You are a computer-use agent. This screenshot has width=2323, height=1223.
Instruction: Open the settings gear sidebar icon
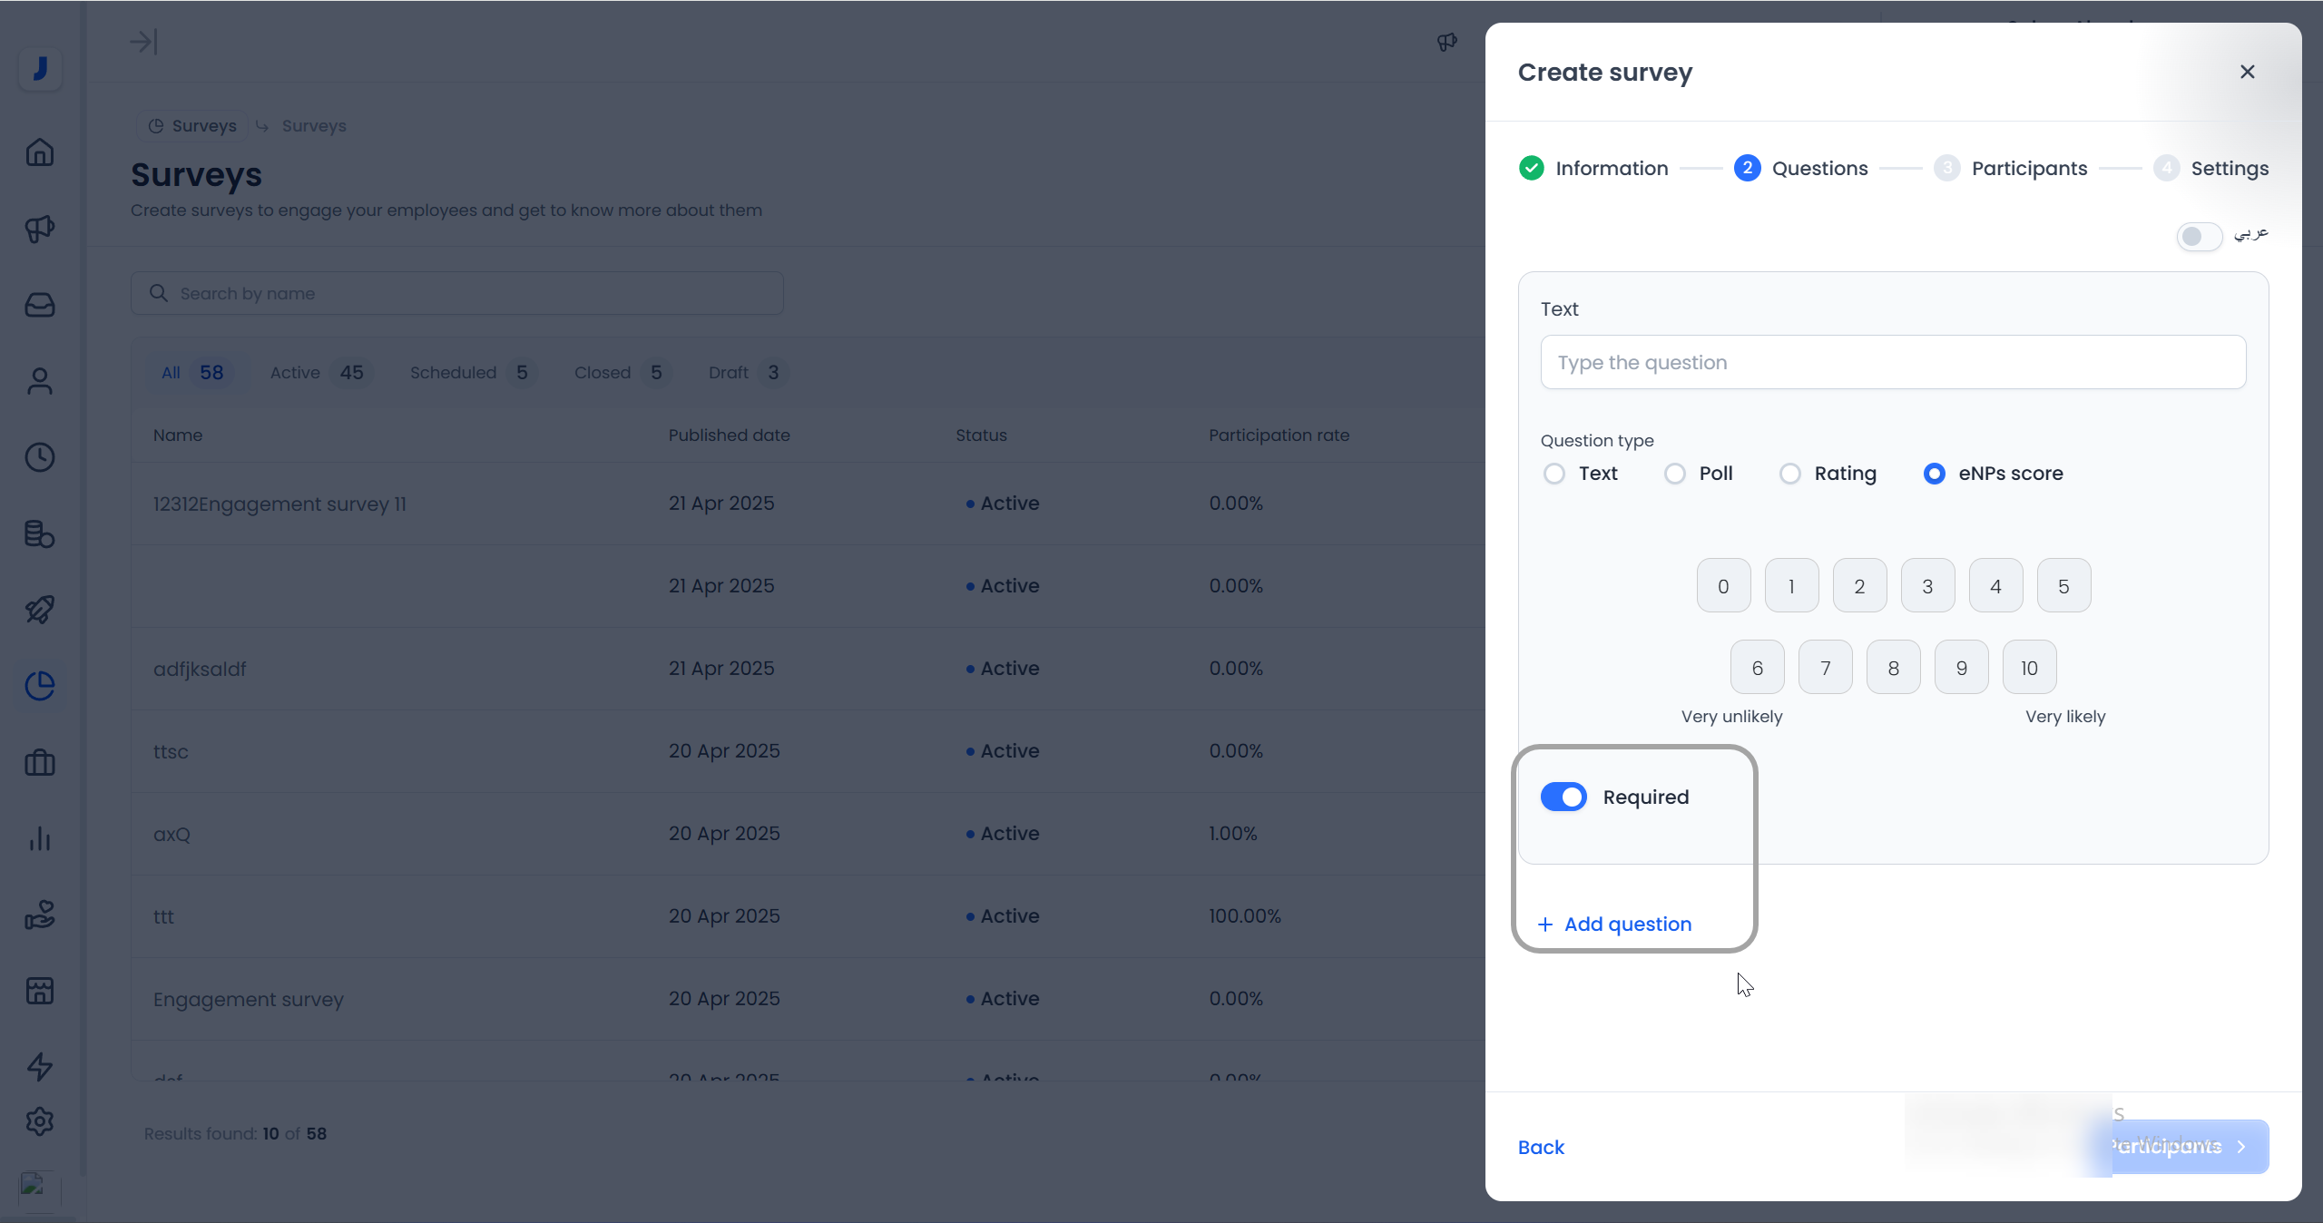coord(40,1122)
